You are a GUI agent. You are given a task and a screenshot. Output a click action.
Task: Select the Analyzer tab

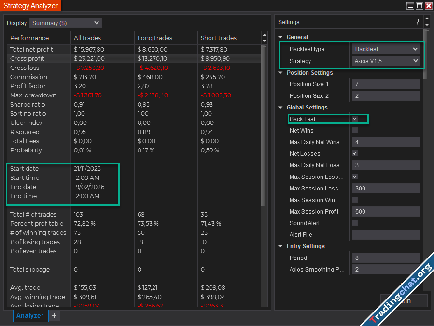[30, 316]
